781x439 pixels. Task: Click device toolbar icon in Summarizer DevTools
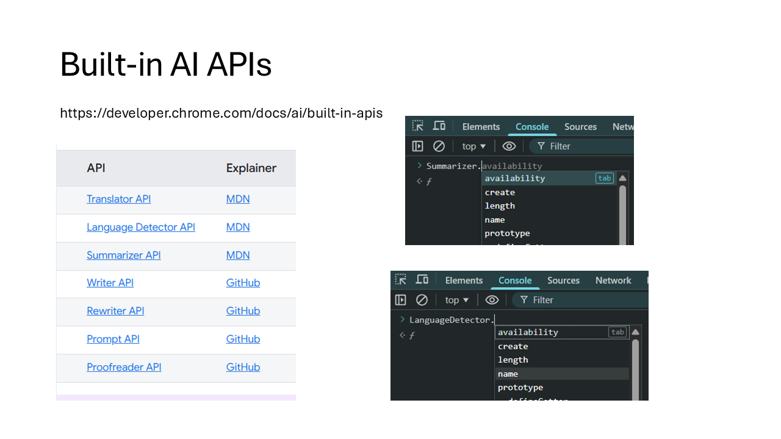[x=439, y=126]
